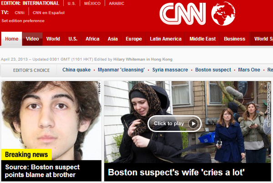
Task: Select the Arabic edition link
Action: click(116, 4)
